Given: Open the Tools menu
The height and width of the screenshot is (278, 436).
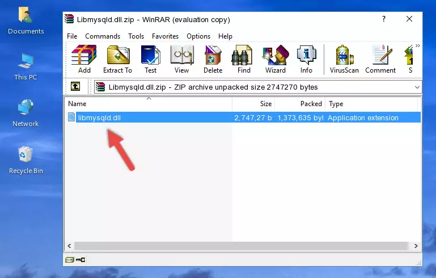Looking at the screenshot, I should pos(136,36).
